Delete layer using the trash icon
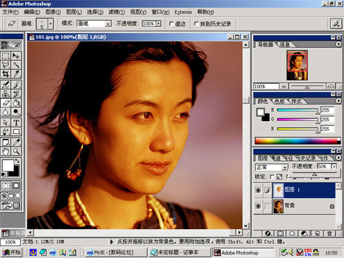Image resolution: width=344 pixels, height=258 pixels. point(330,233)
